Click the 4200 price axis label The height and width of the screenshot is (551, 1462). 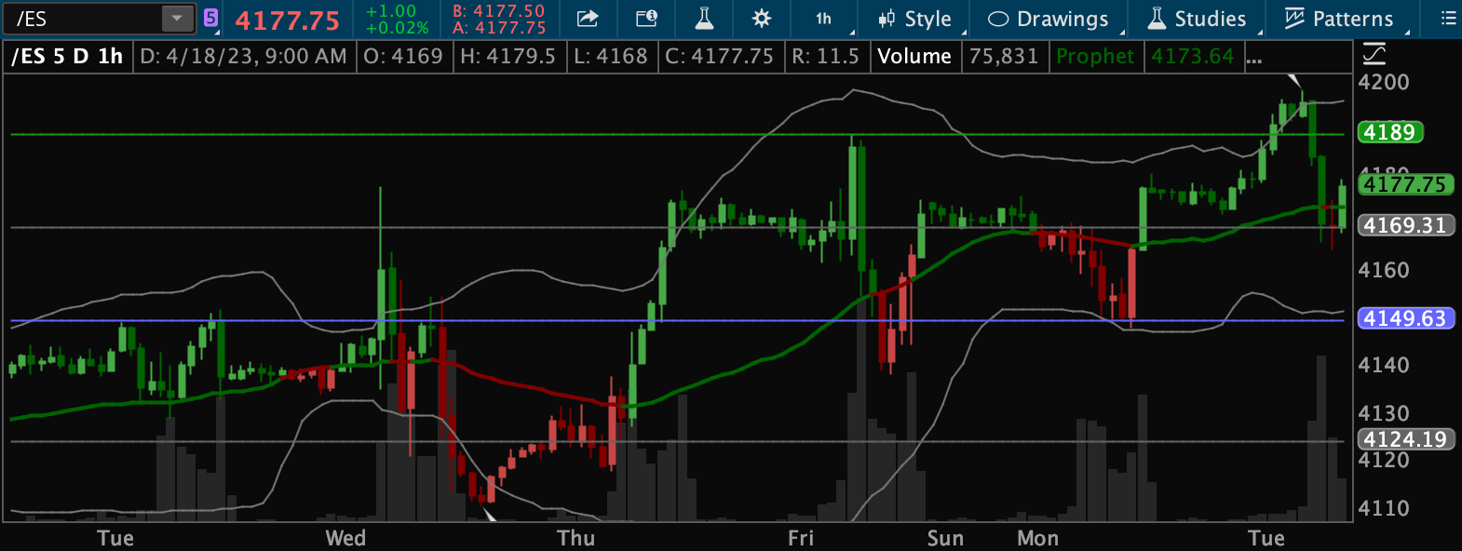click(1384, 82)
